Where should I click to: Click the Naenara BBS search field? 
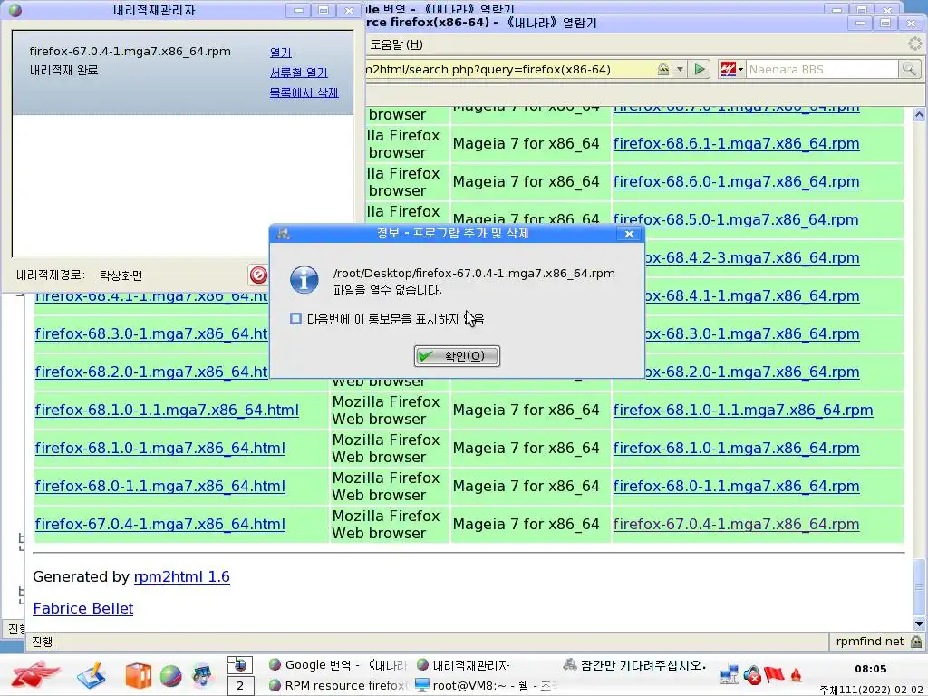pyautogui.click(x=821, y=69)
